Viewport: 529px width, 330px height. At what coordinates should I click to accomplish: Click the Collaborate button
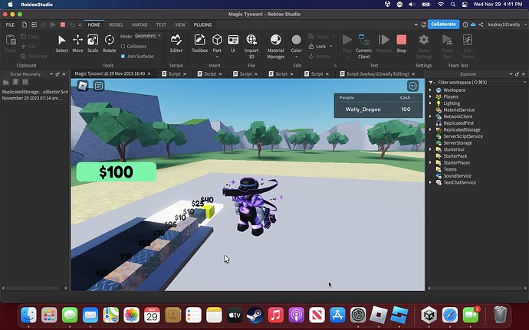pyautogui.click(x=443, y=25)
